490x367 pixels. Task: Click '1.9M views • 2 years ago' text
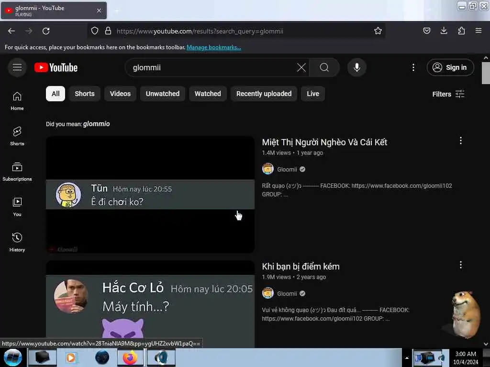(x=294, y=277)
